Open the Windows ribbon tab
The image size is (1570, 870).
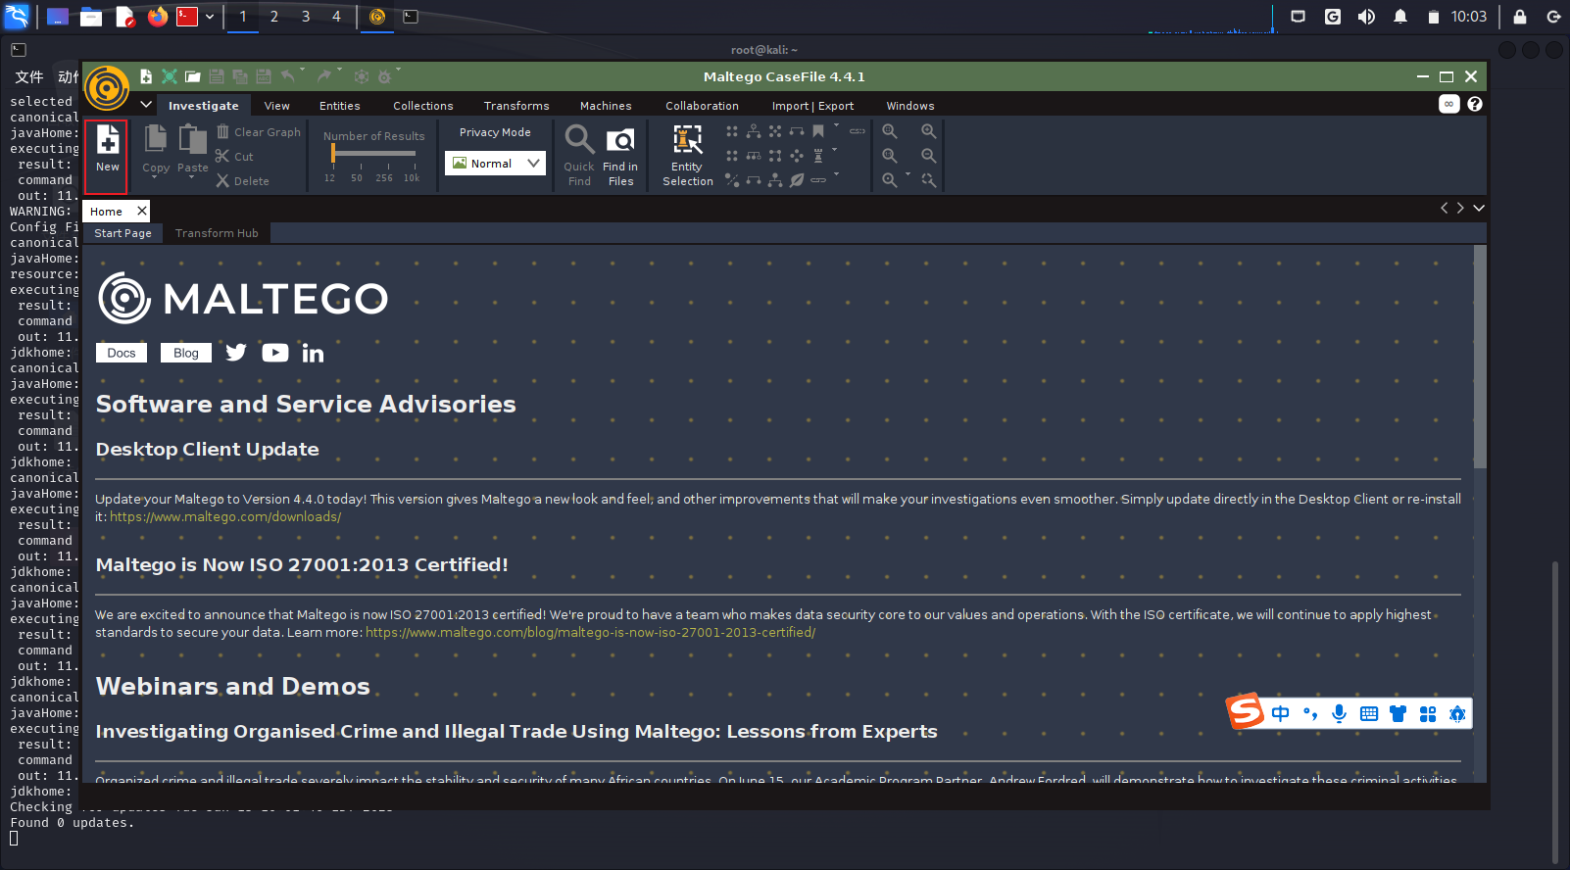coord(910,106)
